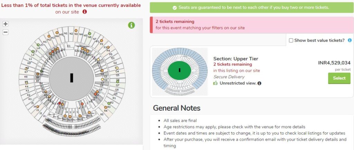The height and width of the screenshot is (150, 354).
Task: Select the green Select button for Upper Tier
Action: (339, 78)
